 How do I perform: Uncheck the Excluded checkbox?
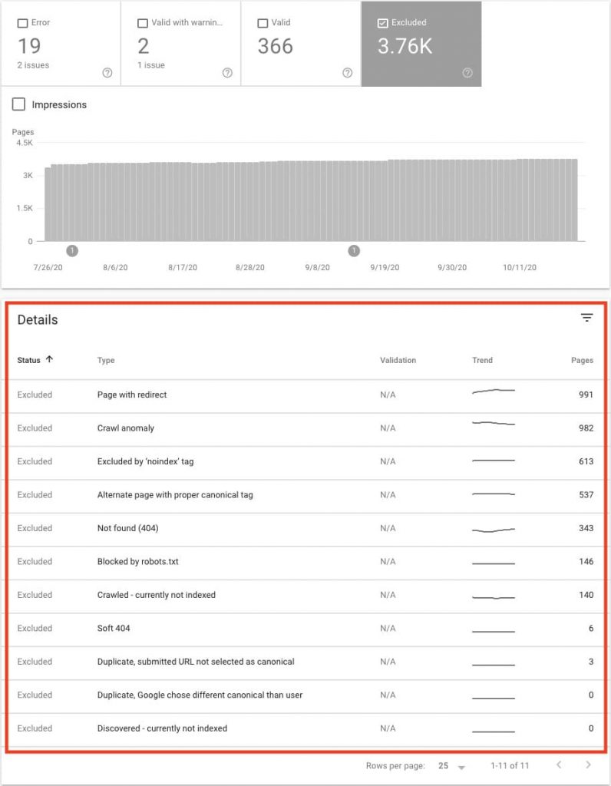coord(383,23)
